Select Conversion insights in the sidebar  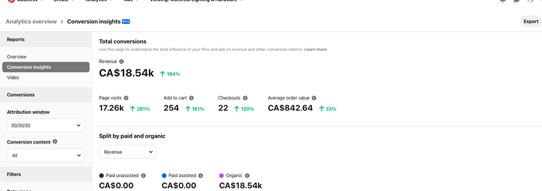46,67
